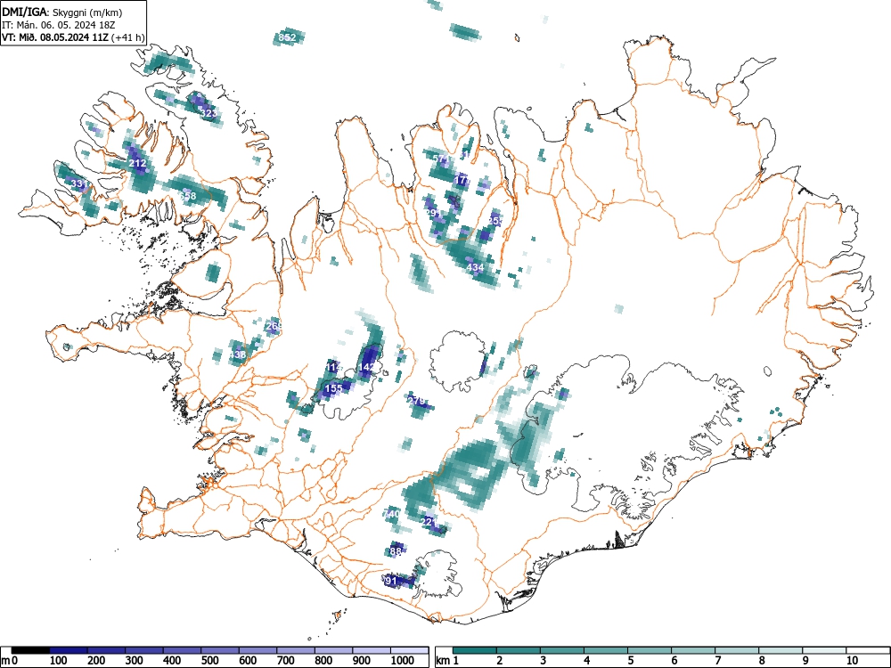The width and height of the screenshot is (891, 668).
Task: Click the 740 visibility label
Action: point(392,514)
